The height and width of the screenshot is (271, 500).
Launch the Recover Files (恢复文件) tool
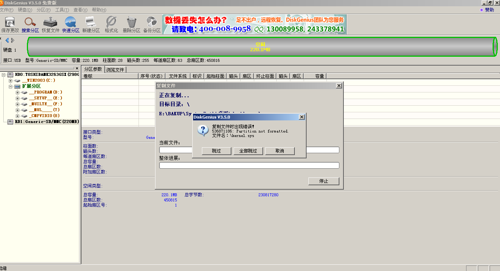[x=50, y=24]
